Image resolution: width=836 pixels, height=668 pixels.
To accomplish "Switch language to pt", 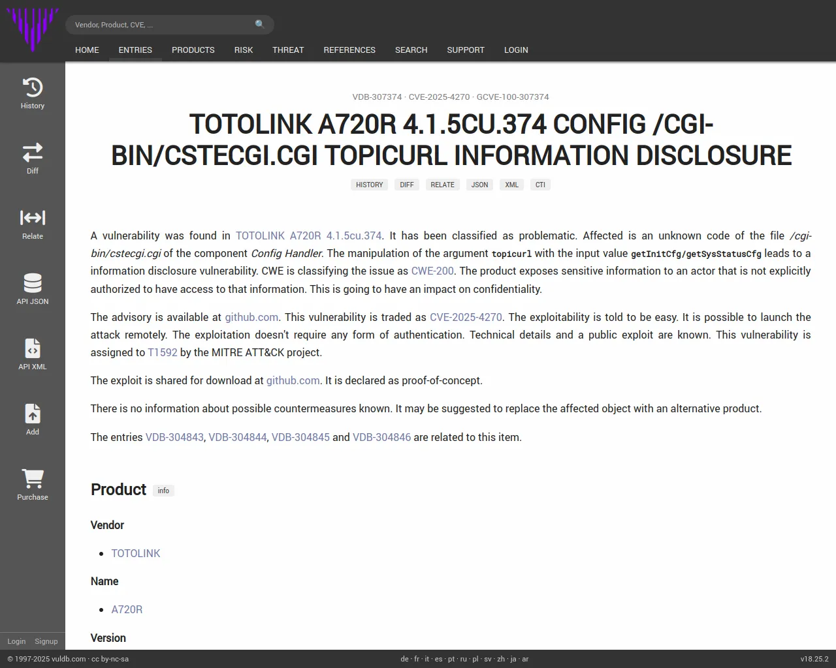I will pos(451,659).
